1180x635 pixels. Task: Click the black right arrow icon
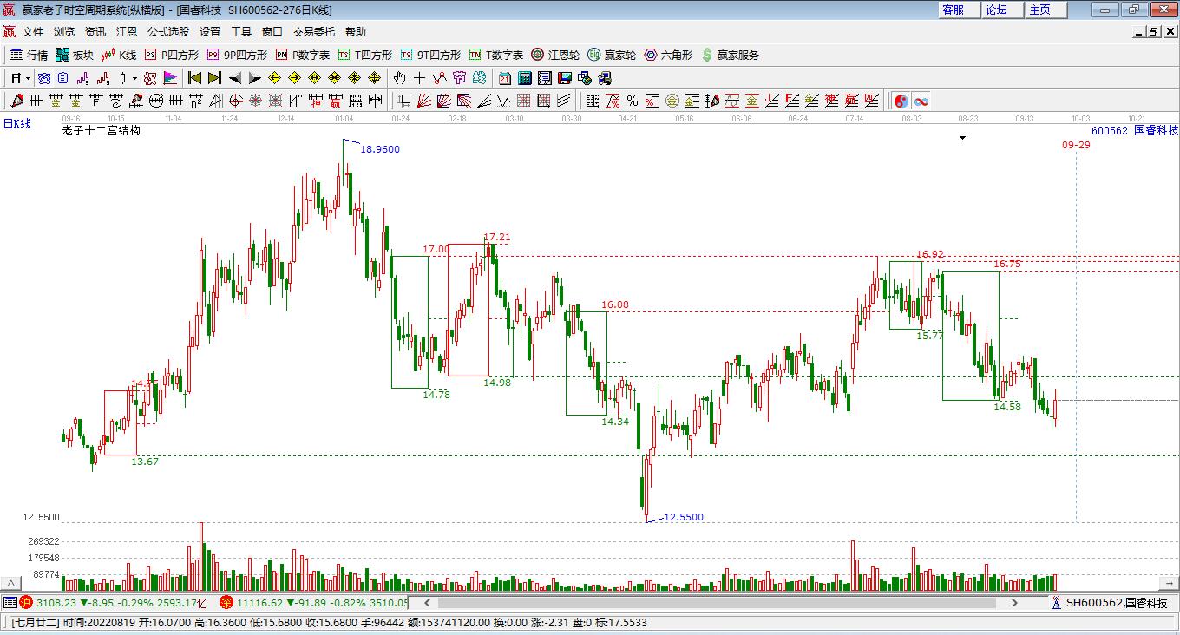[x=255, y=78]
